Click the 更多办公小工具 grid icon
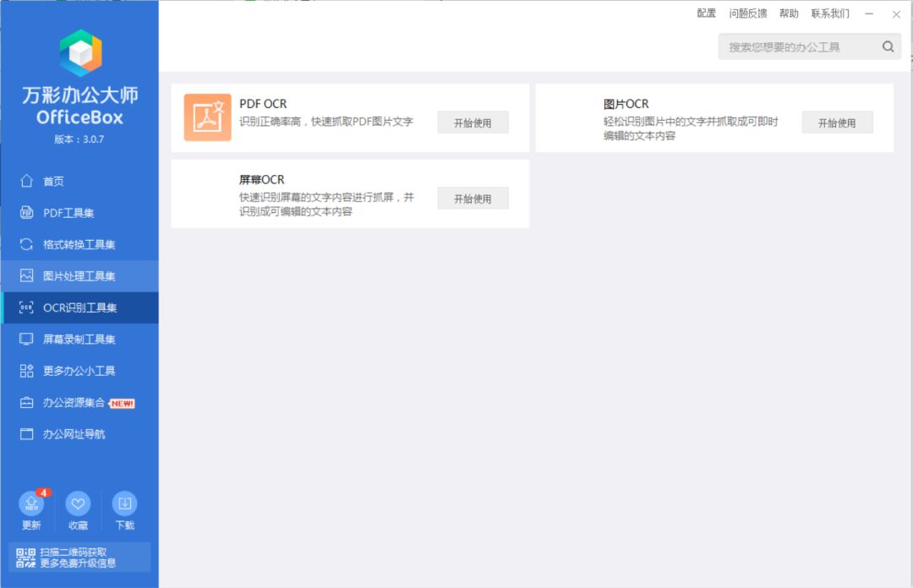Screen dimensions: 913x588 pos(28,370)
